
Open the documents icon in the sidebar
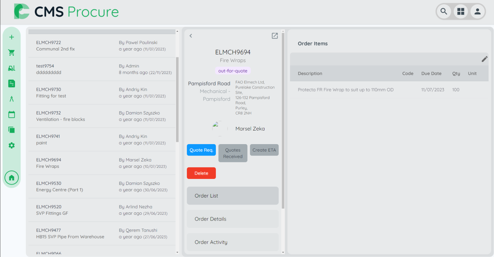click(12, 83)
